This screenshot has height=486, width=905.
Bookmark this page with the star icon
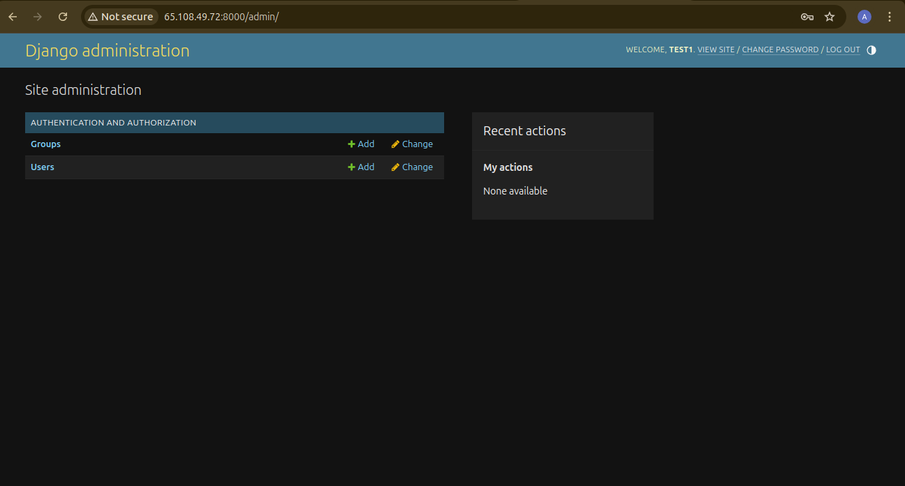830,17
